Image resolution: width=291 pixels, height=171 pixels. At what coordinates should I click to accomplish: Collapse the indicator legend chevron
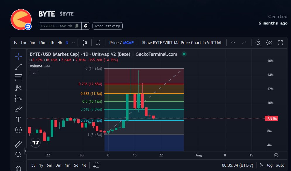[x=34, y=73]
